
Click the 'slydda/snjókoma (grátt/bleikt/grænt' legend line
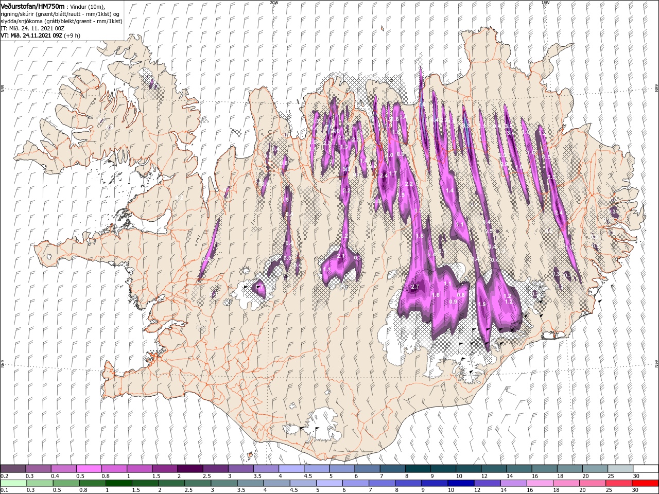coord(61,21)
